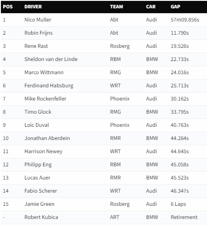Select Timo Glock in the table
This screenshot has height=226, width=207.
[38, 112]
